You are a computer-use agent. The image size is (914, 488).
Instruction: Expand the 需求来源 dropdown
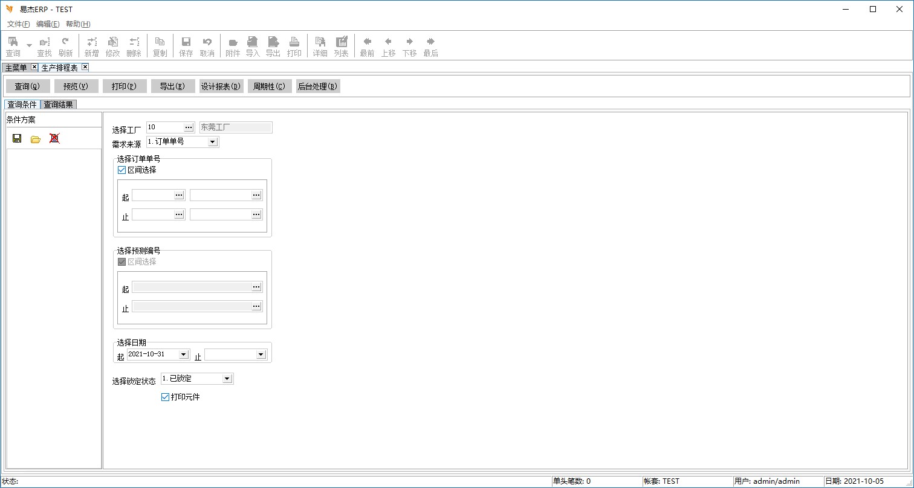[x=212, y=142]
